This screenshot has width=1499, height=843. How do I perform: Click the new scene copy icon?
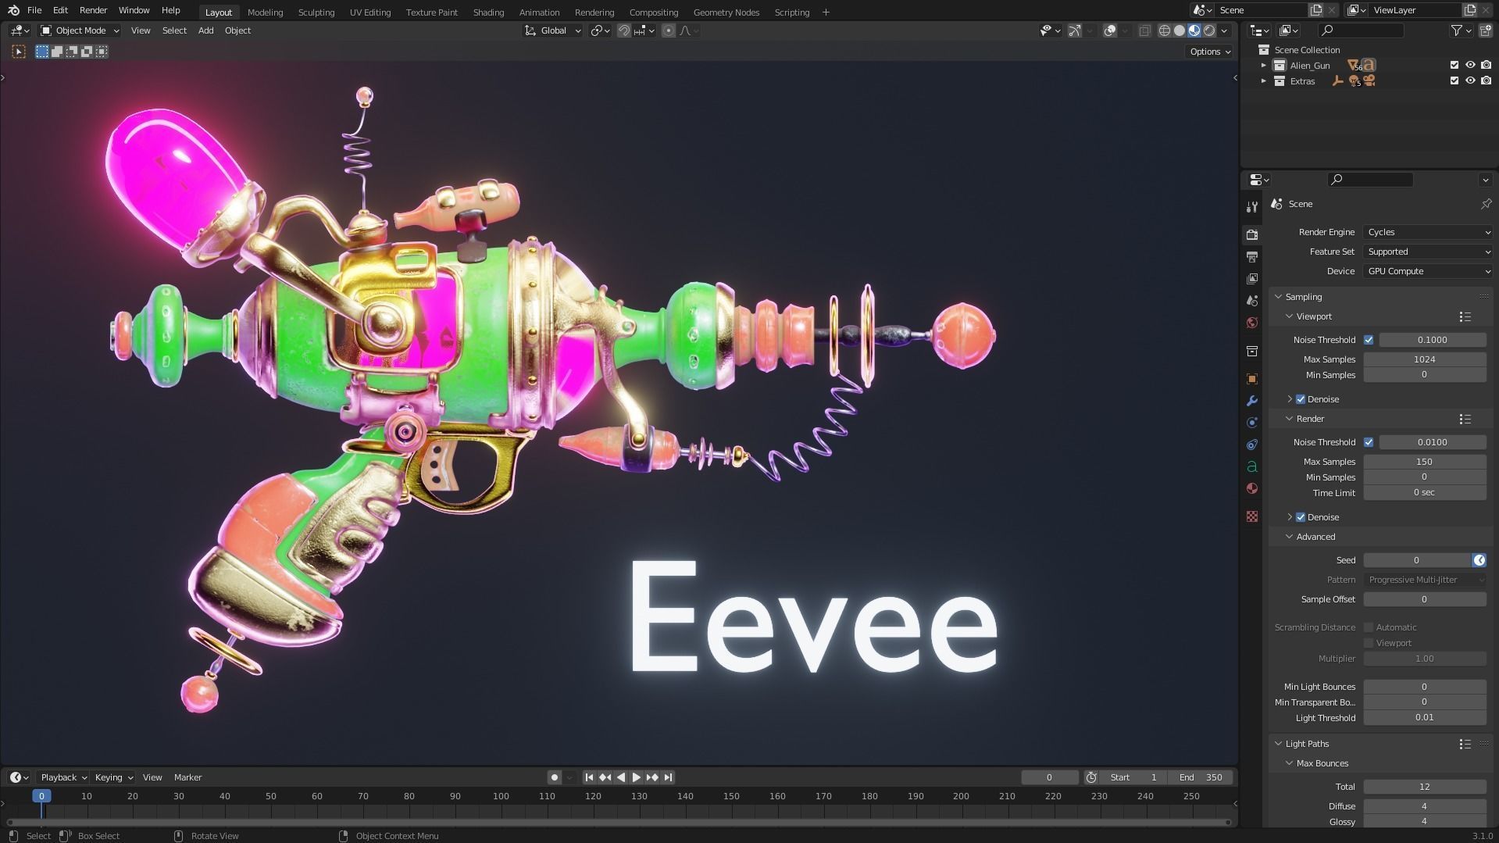[1316, 10]
